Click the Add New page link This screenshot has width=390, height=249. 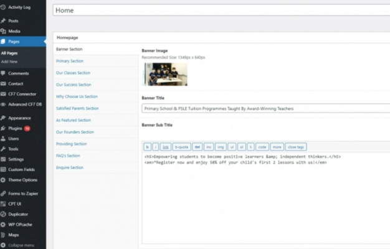click(x=9, y=62)
